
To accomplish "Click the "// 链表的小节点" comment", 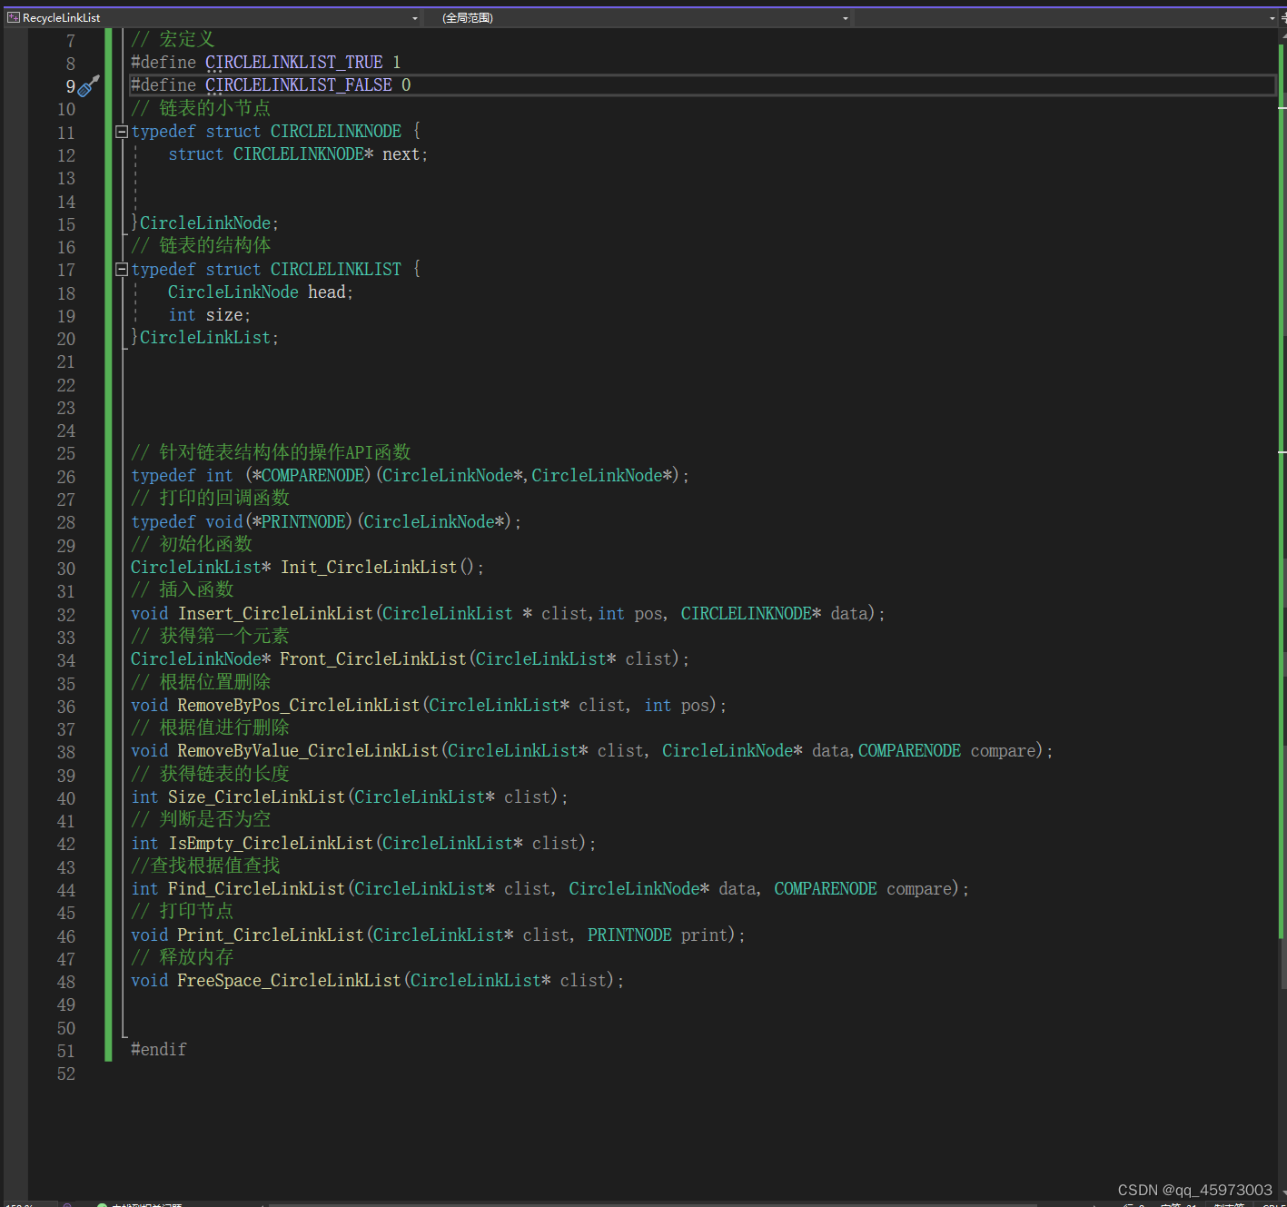I will click(201, 108).
